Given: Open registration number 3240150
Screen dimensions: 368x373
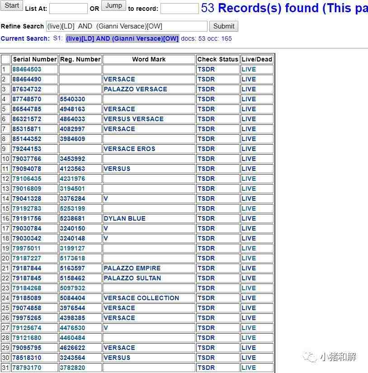Looking at the screenshot, I should [72, 228].
